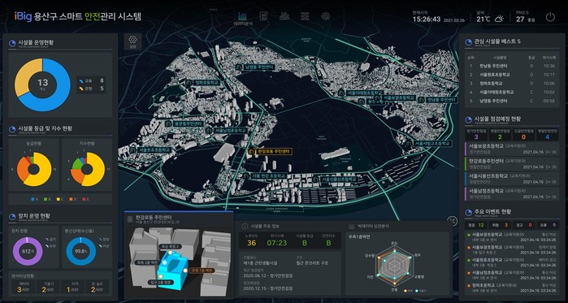Select the 청파초등학교 marker on the map
This screenshot has width=568, height=303.
[x=203, y=83]
